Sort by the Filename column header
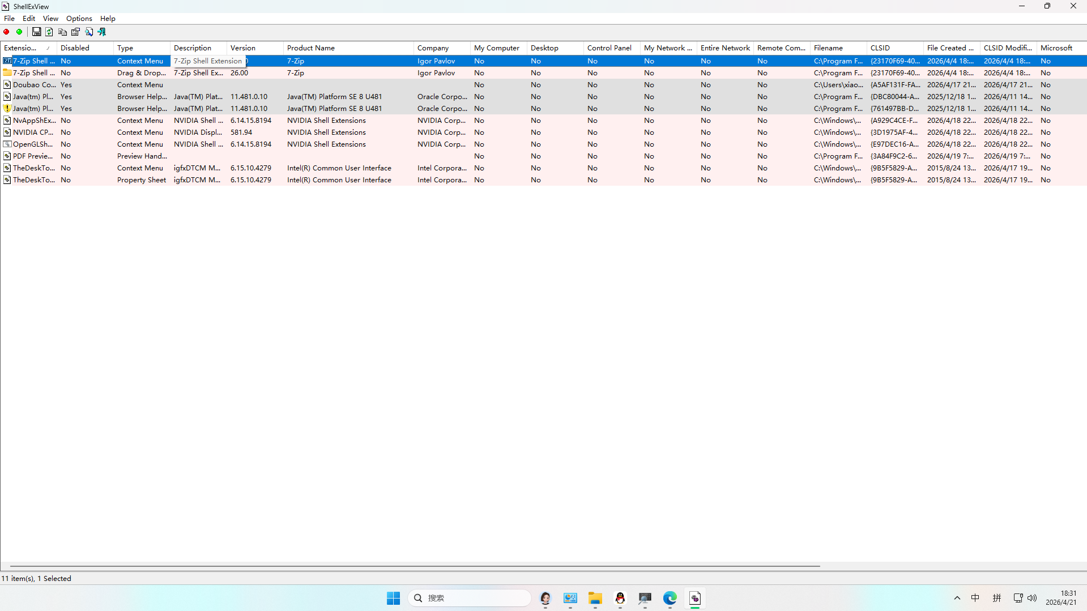The height and width of the screenshot is (611, 1087). click(x=838, y=48)
